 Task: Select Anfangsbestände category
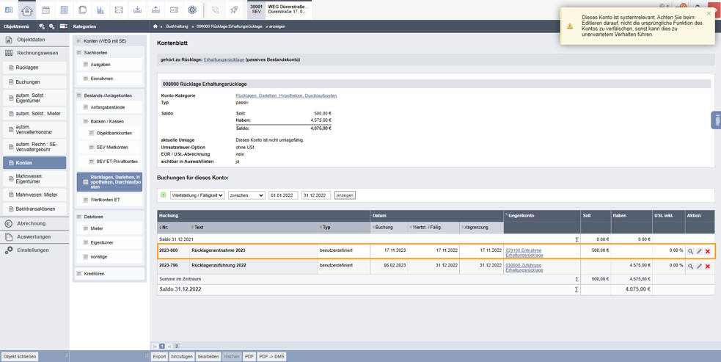click(x=109, y=107)
